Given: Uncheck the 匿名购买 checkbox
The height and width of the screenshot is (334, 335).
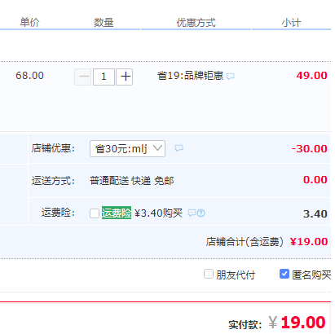Looking at the screenshot, I should pyautogui.click(x=284, y=274).
